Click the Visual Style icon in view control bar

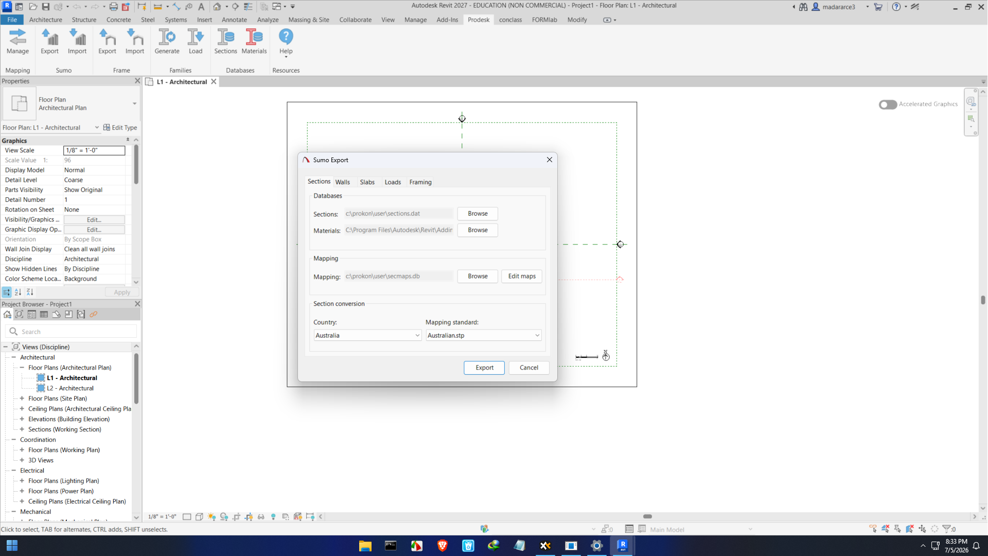[199, 516]
